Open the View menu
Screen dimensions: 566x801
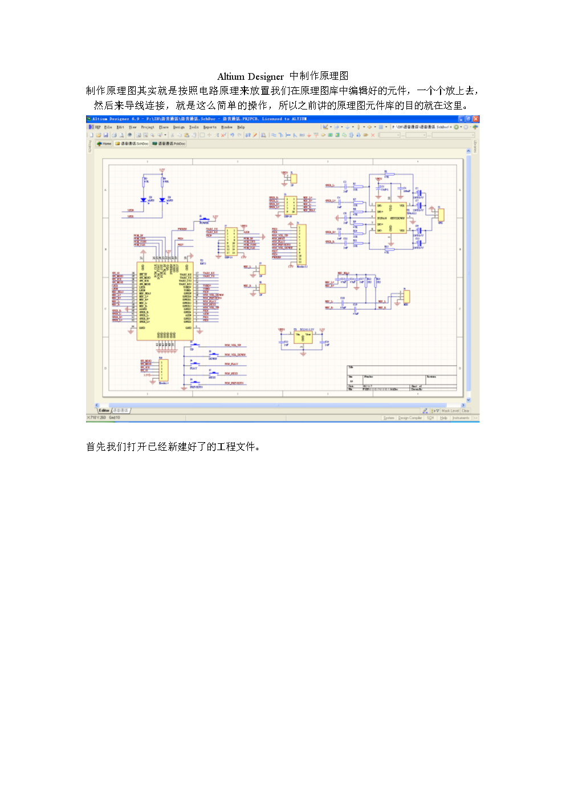point(133,127)
